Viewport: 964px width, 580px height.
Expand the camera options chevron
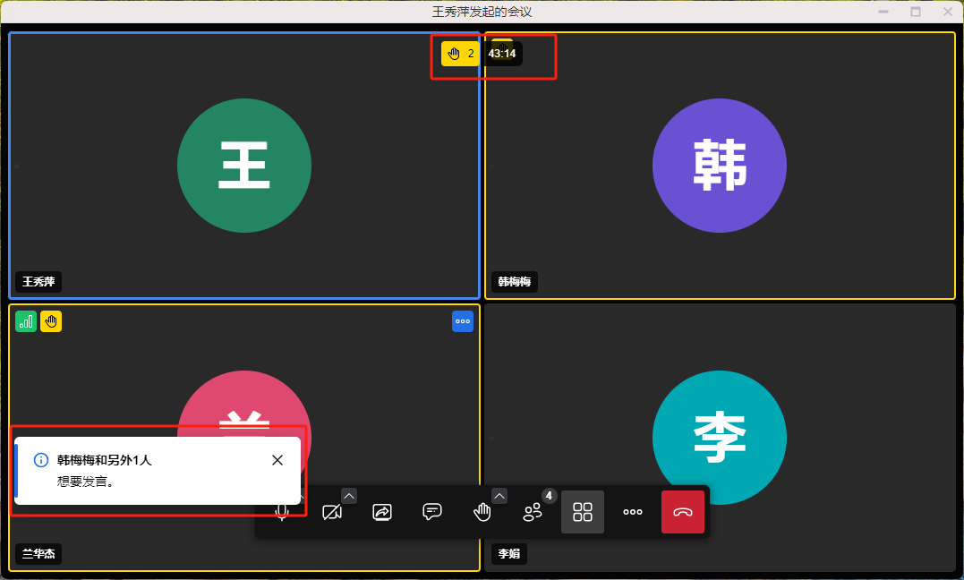point(349,496)
